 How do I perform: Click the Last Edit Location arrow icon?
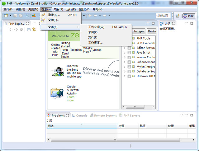[x=90, y=16]
